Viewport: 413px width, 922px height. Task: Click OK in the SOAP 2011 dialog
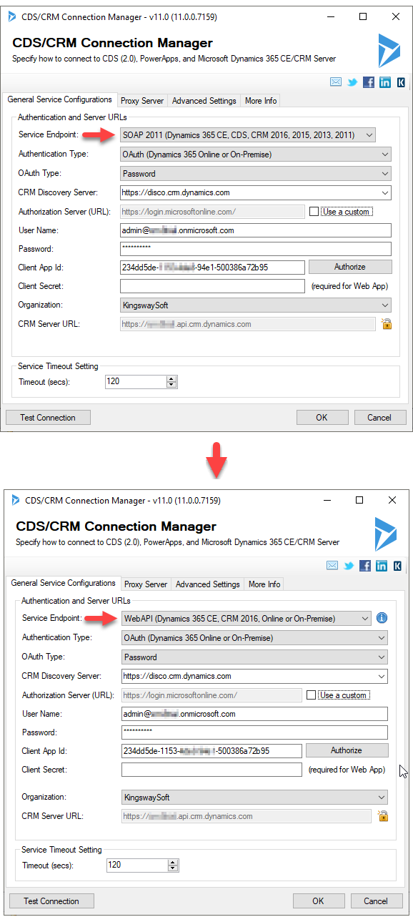pos(322,418)
